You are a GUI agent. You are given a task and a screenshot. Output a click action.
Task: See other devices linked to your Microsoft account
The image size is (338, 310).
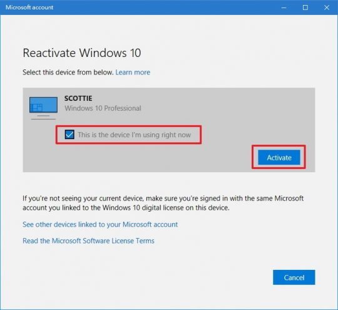pos(100,225)
